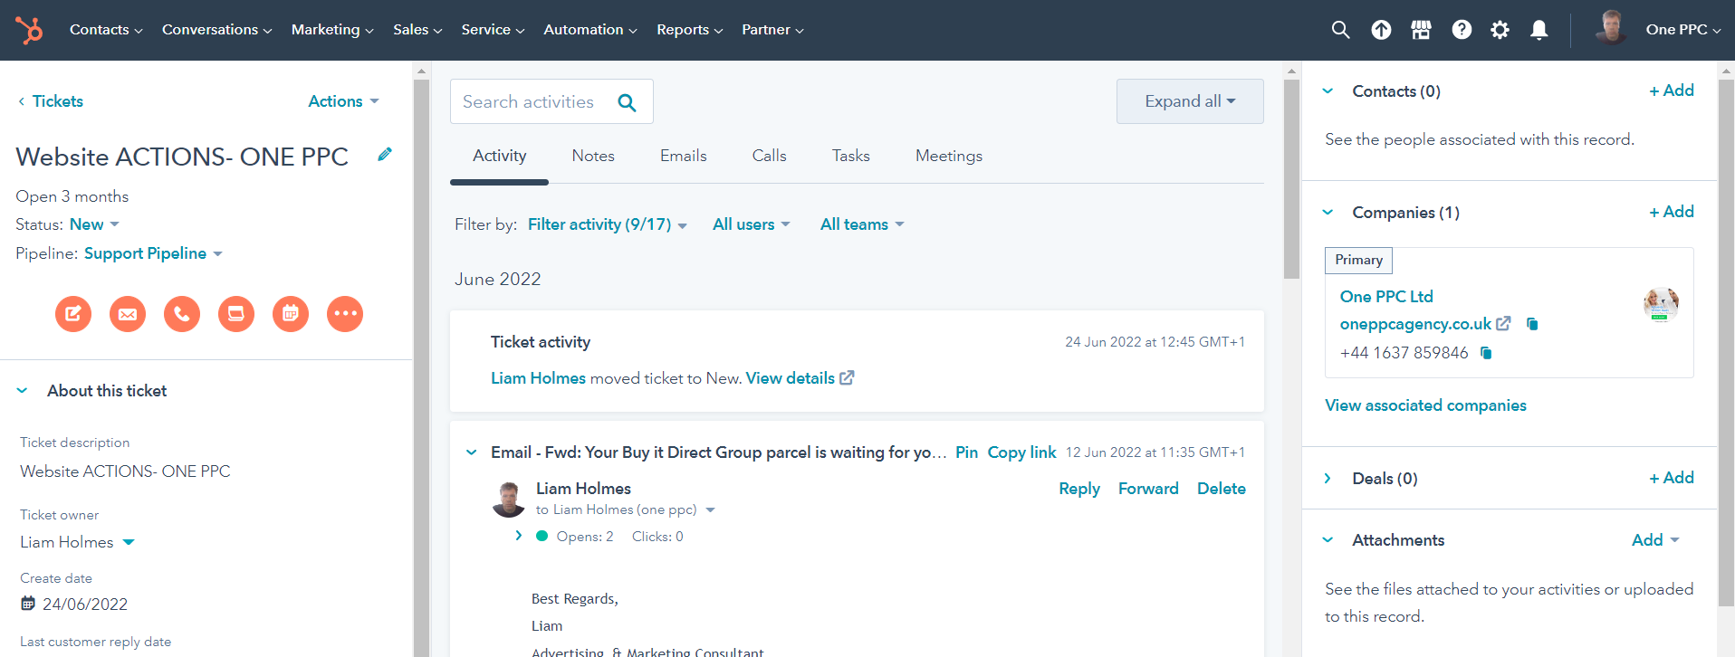Click View associated companies link
Screen dimensions: 1735x657
point(1425,405)
